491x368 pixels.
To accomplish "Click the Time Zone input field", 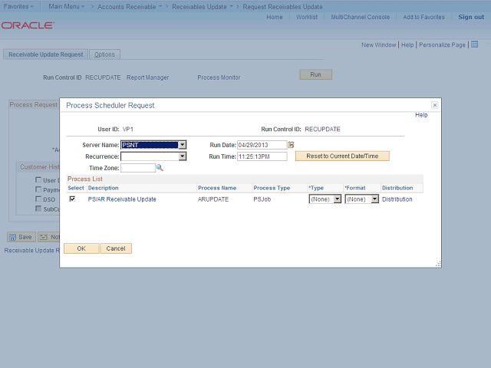I will click(x=138, y=168).
